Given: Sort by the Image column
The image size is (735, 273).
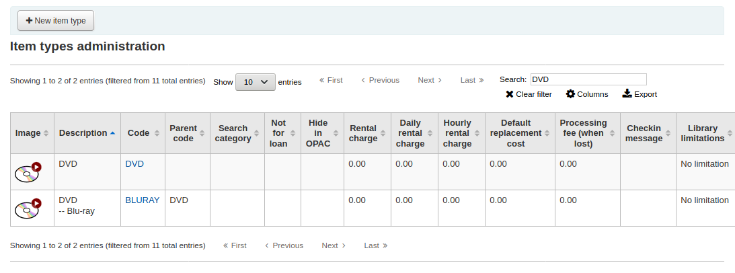Looking at the screenshot, I should (x=32, y=133).
